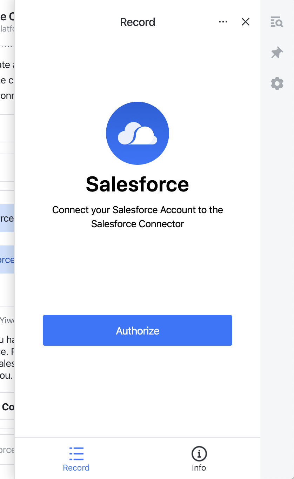
Task: Select the Record tab
Action: (x=76, y=458)
